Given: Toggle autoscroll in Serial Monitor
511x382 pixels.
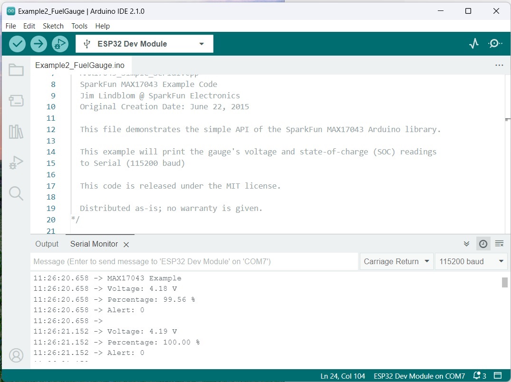Looking at the screenshot, I should coord(466,244).
